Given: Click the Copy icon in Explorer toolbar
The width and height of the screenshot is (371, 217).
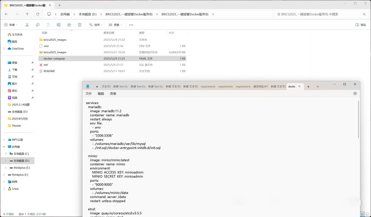Looking at the screenshot, I should tap(38, 25).
